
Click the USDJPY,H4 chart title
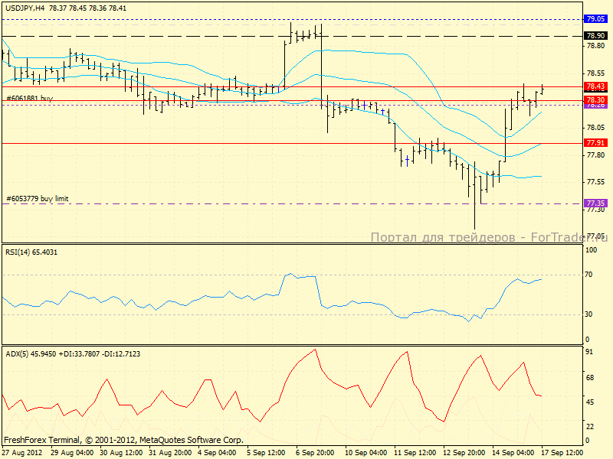[24, 7]
